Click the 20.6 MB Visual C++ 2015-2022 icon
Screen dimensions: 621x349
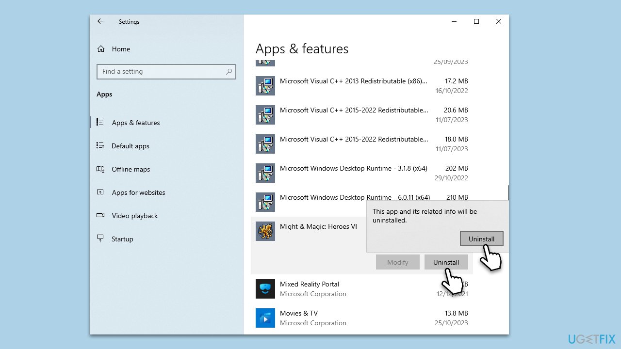(265, 115)
